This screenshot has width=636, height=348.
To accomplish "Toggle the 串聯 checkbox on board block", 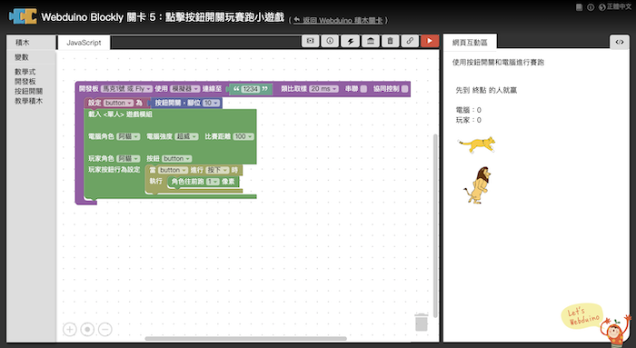I will pos(363,89).
